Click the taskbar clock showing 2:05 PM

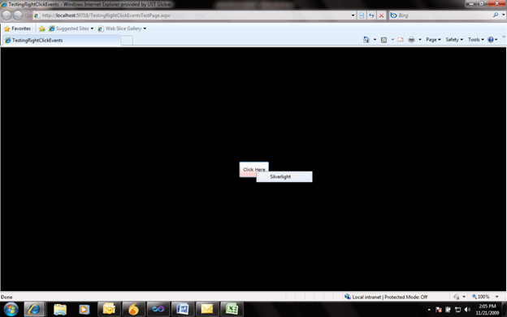(487, 309)
